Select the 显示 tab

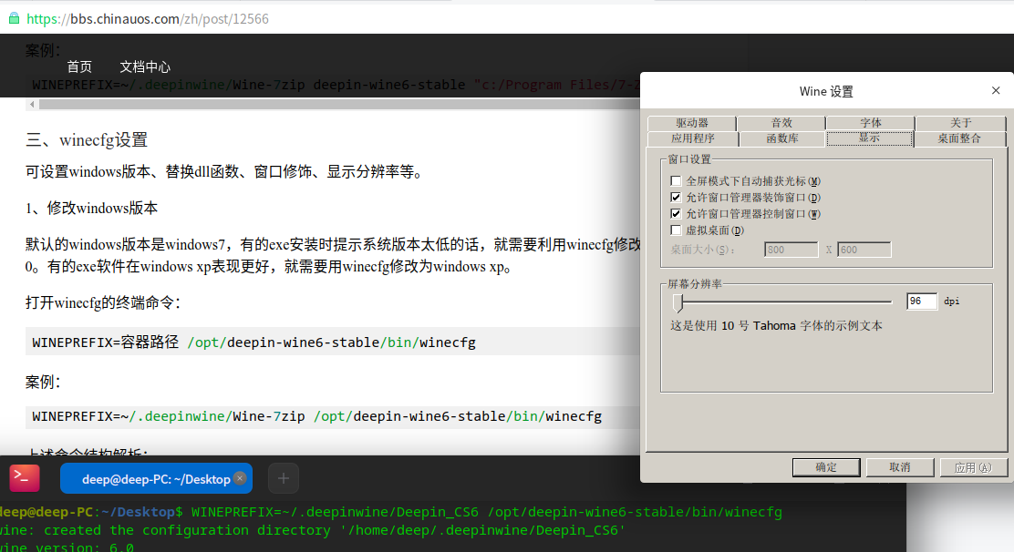[869, 138]
